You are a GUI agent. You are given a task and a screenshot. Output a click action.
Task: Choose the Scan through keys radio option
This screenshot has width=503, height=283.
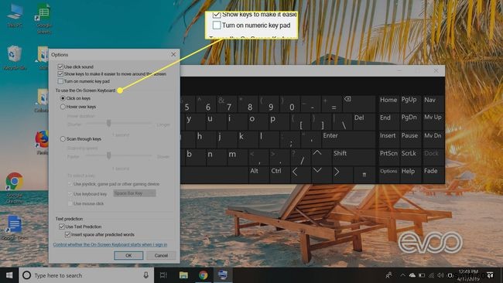pos(63,138)
